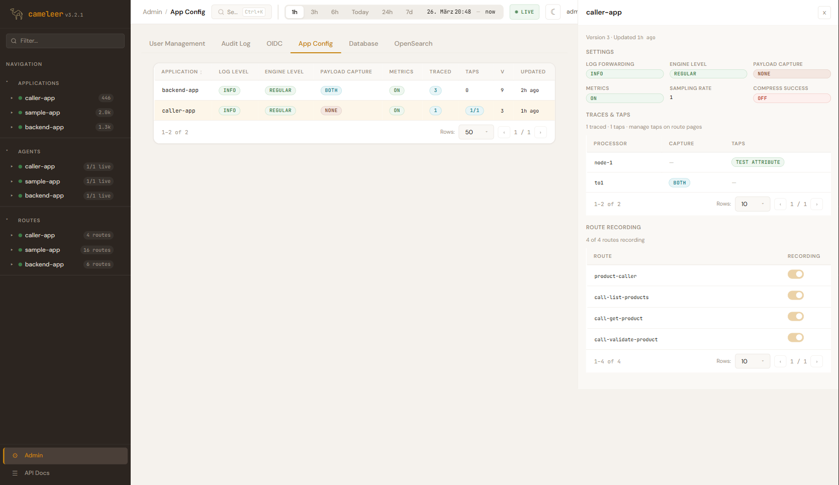Toggle recording for call-list-products route
Screen dimensions: 839x485
(795, 296)
